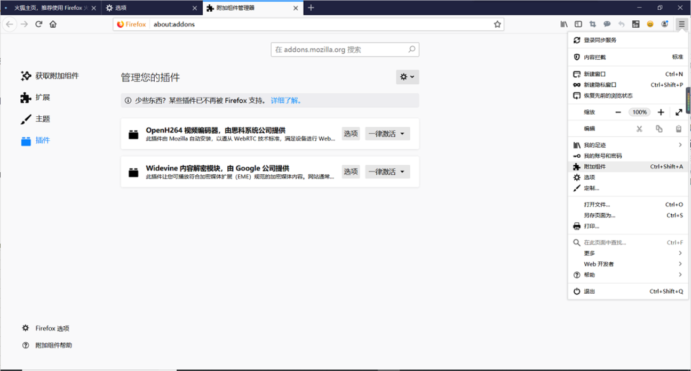Switch to the 火狐主页 tab
691x371 pixels.
[51, 8]
